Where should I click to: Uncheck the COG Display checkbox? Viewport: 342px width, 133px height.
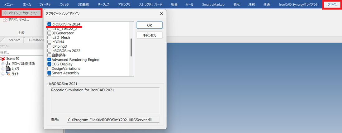[x=49, y=64]
